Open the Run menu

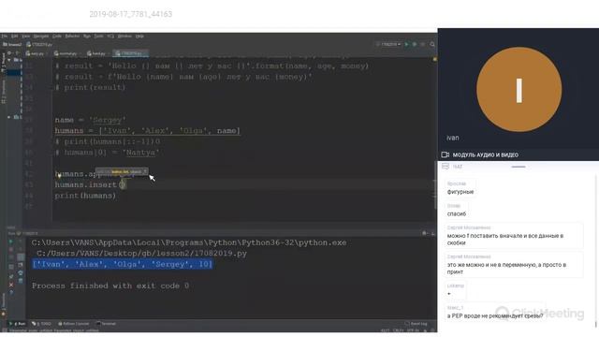coord(87,37)
